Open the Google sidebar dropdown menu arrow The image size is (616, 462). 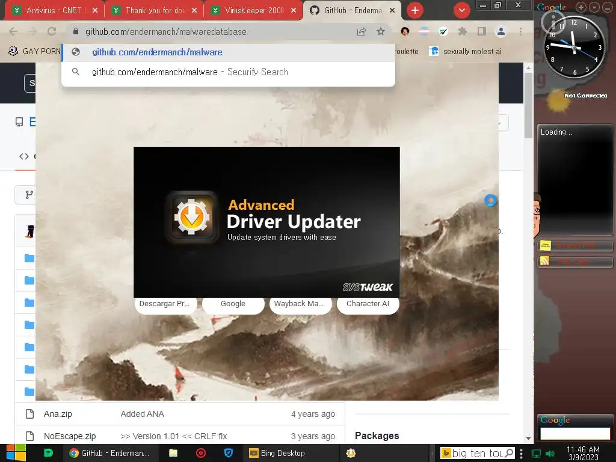(x=595, y=7)
